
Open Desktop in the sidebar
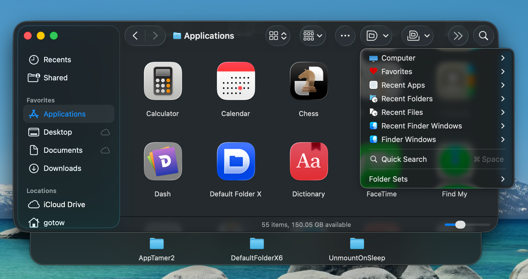tap(69, 132)
